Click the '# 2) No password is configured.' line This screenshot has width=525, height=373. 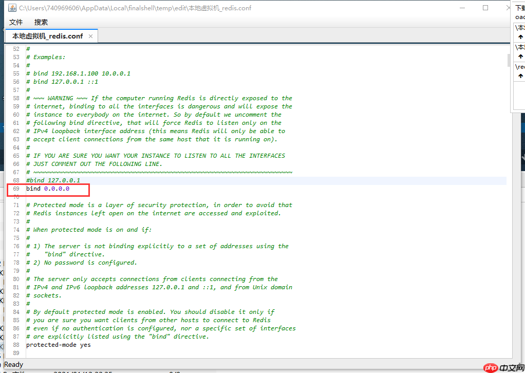pyautogui.click(x=82, y=263)
